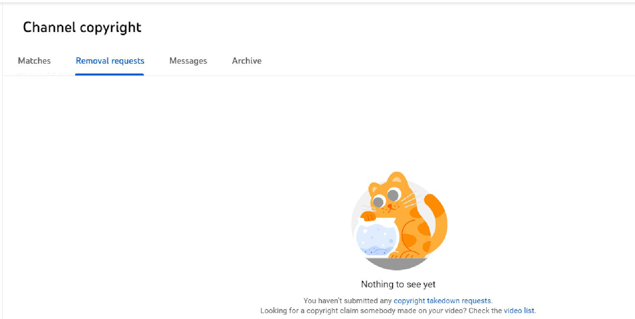Click the empty-state description text

397,305
